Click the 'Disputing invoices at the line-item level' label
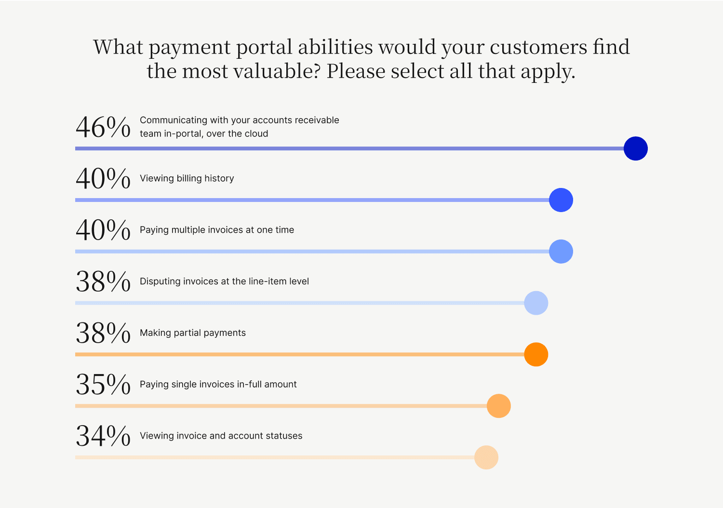Viewport: 723px width, 508px height. tap(224, 281)
